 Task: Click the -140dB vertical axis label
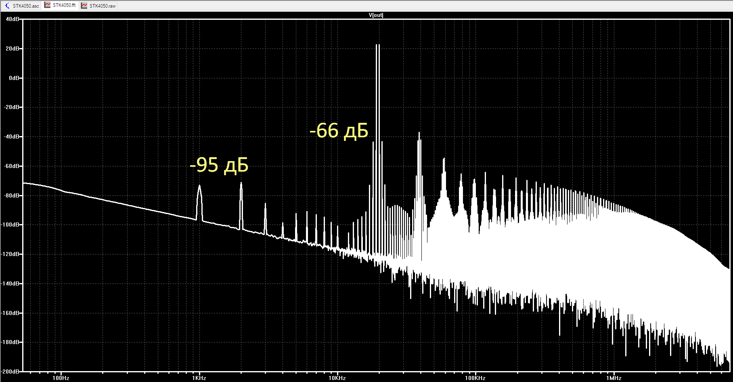(x=10, y=283)
